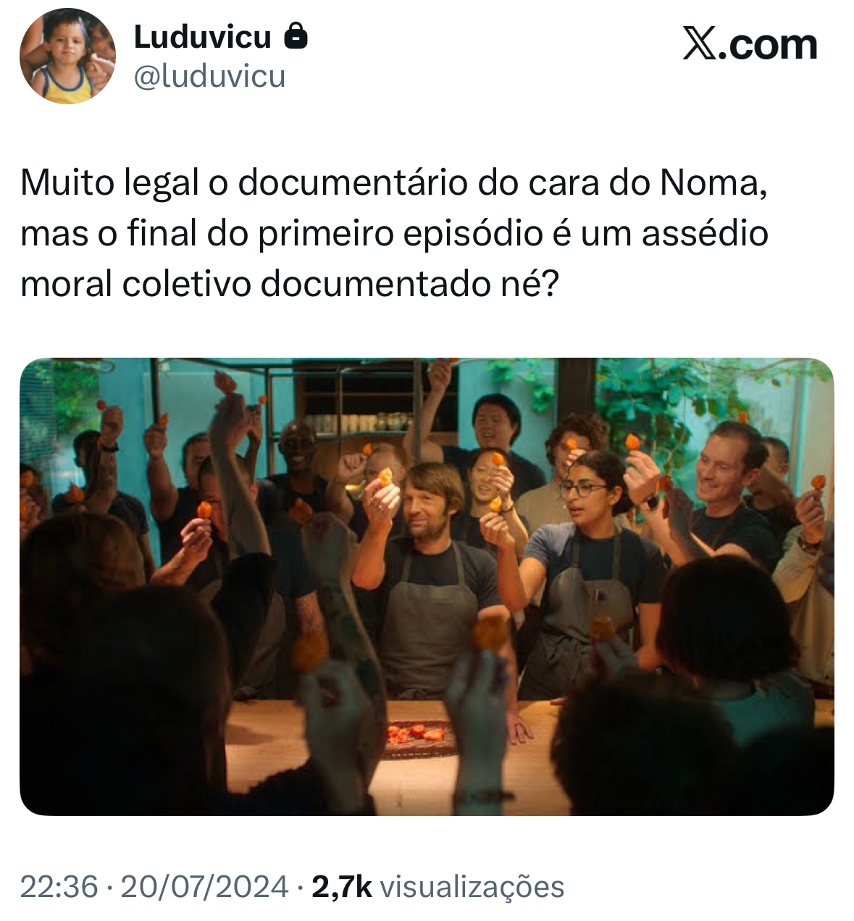Click the padlock protected-account icon
This screenshot has height=921, width=854.
[296, 35]
